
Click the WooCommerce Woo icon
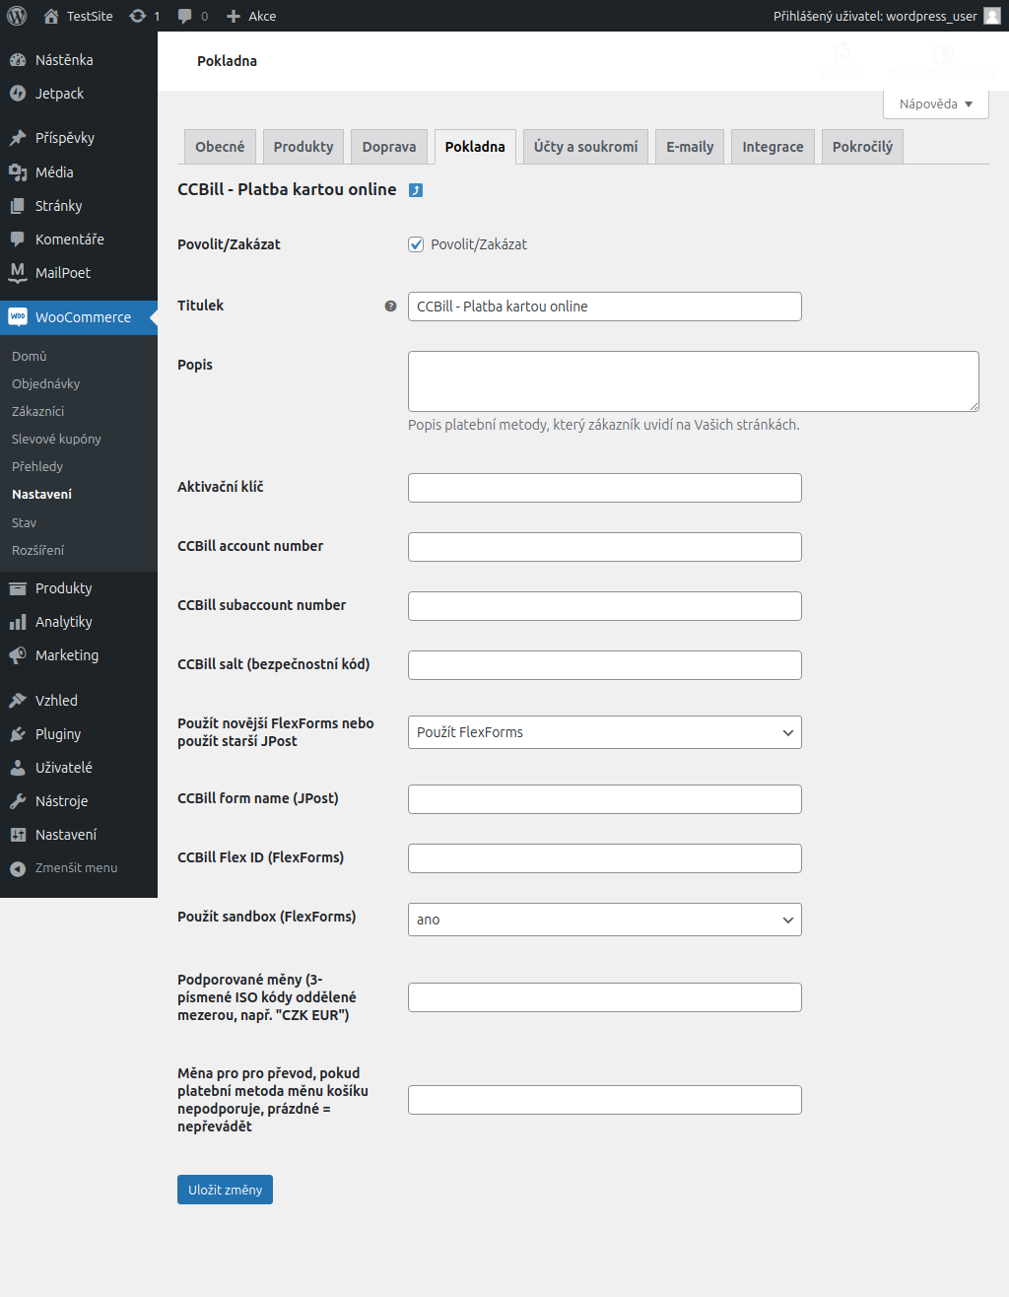coord(18,317)
